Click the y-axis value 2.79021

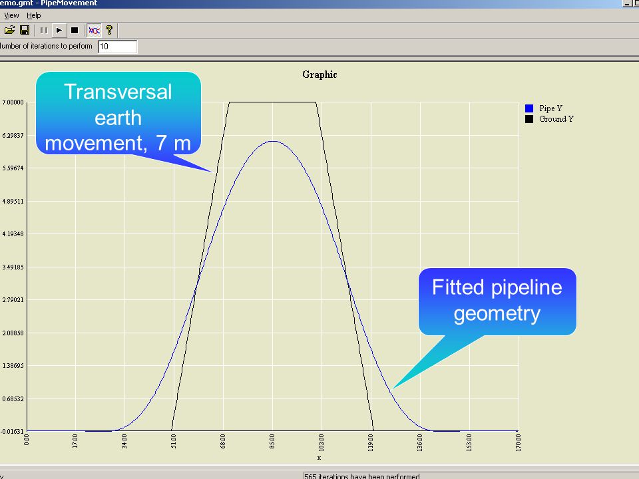point(13,300)
